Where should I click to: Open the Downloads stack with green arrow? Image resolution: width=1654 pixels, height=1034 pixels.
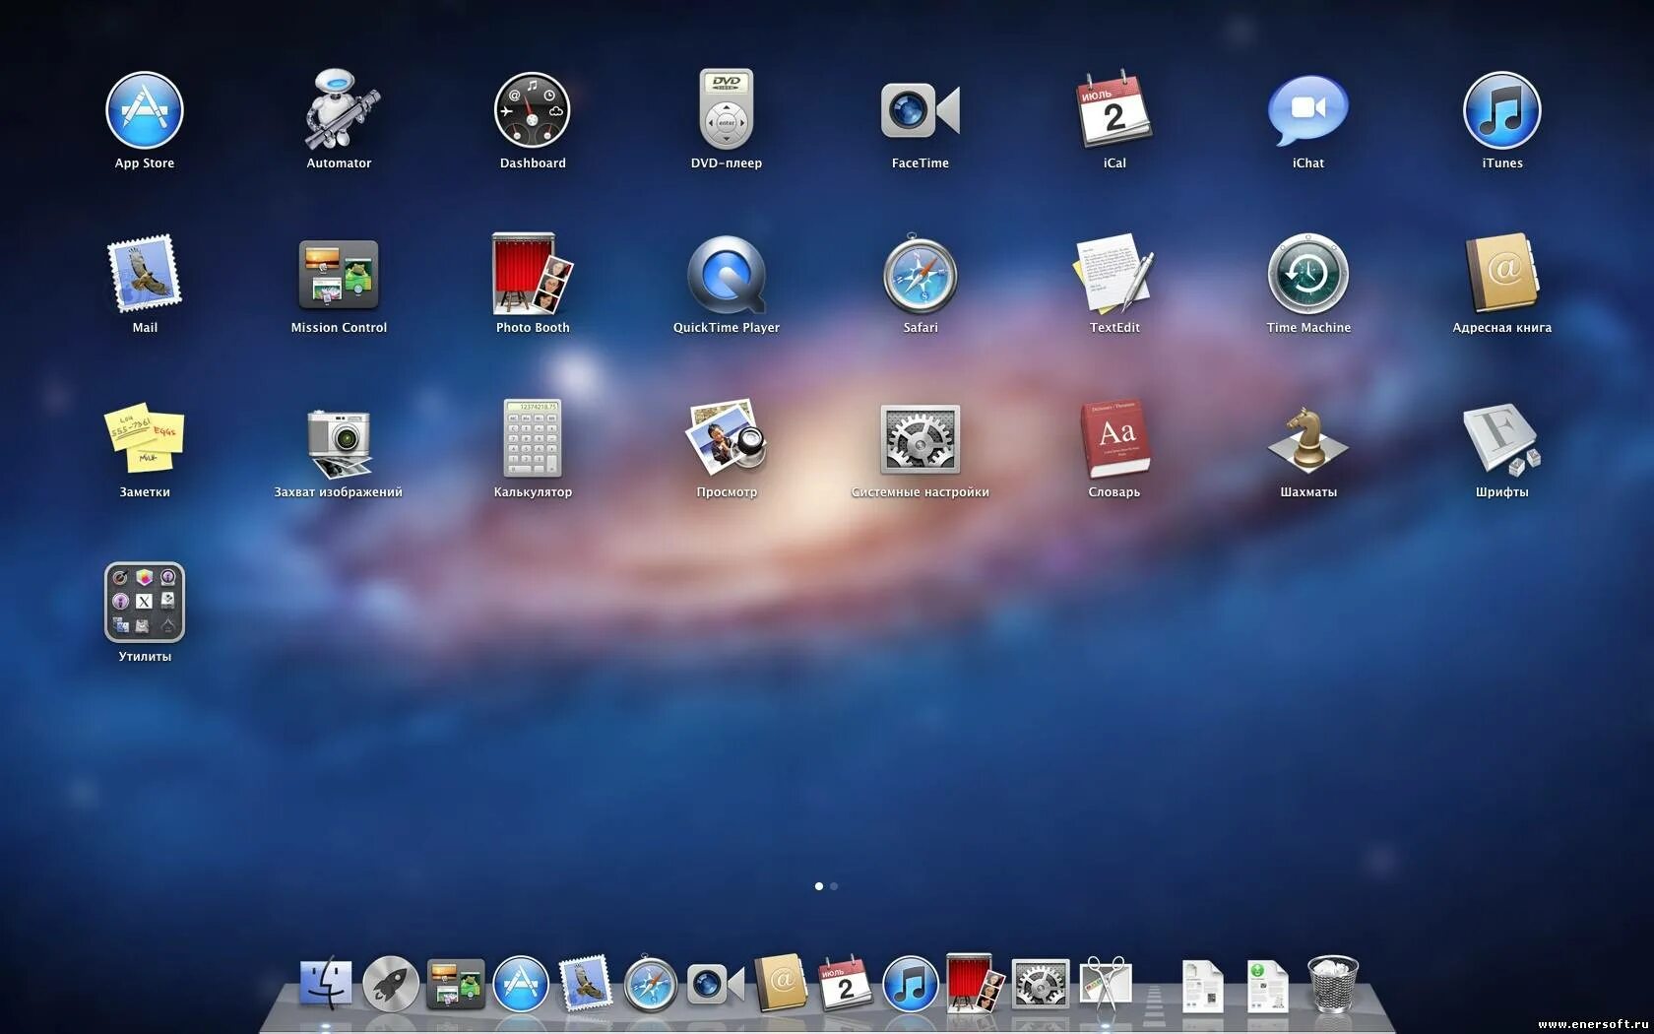coord(1268,985)
